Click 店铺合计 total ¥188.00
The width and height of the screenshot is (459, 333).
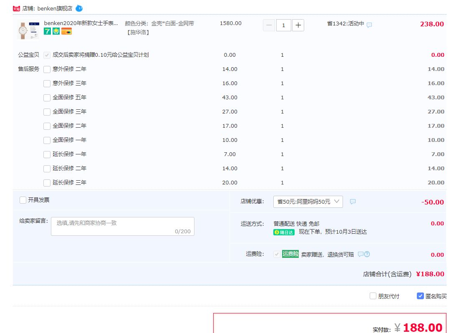[430, 274]
